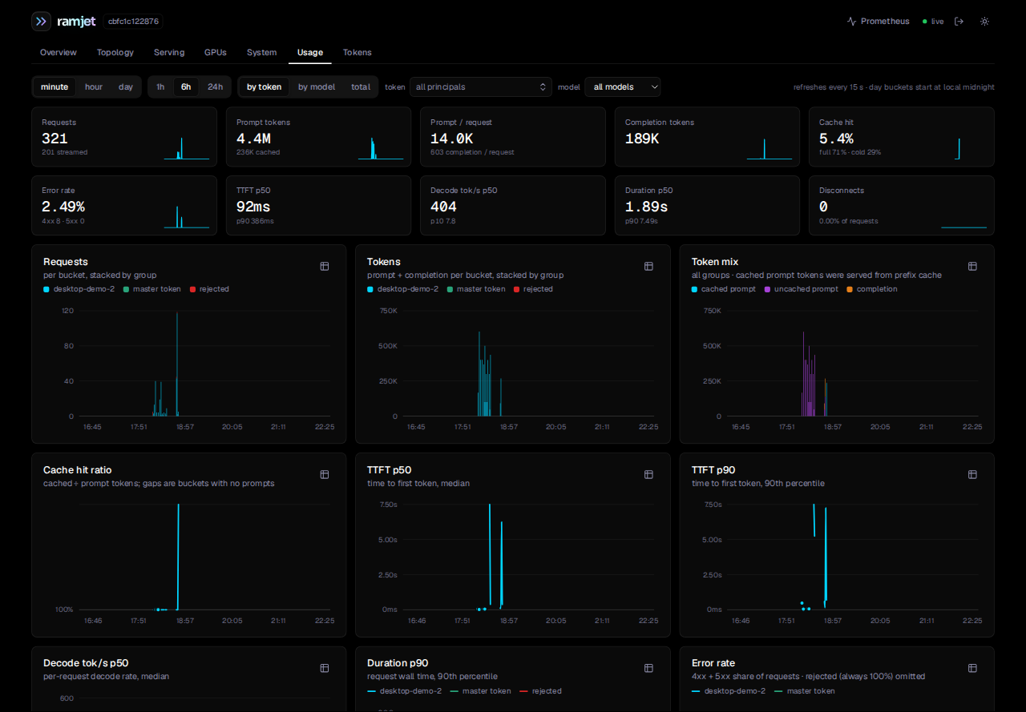Open the Tokens tab
This screenshot has height=712, width=1026.
(357, 52)
